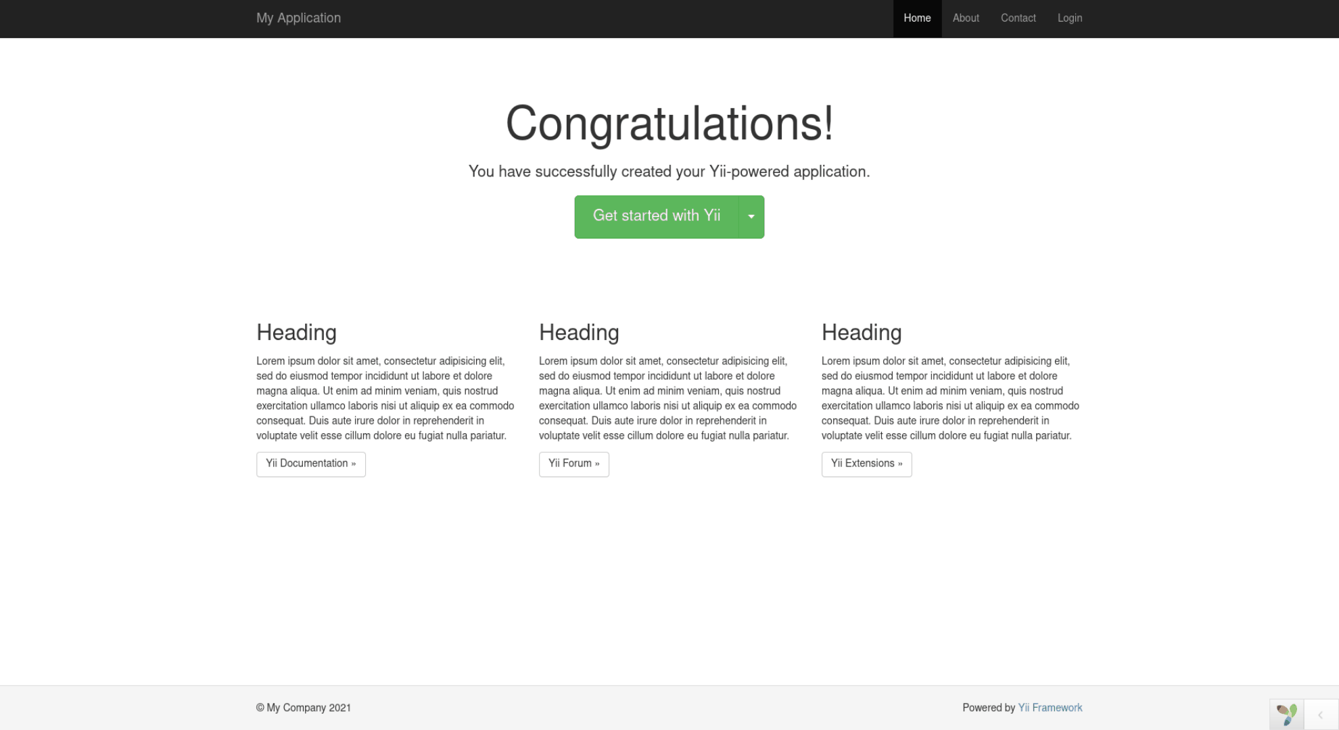The height and width of the screenshot is (730, 1339).
Task: Go to the Contact page
Action: point(1018,18)
